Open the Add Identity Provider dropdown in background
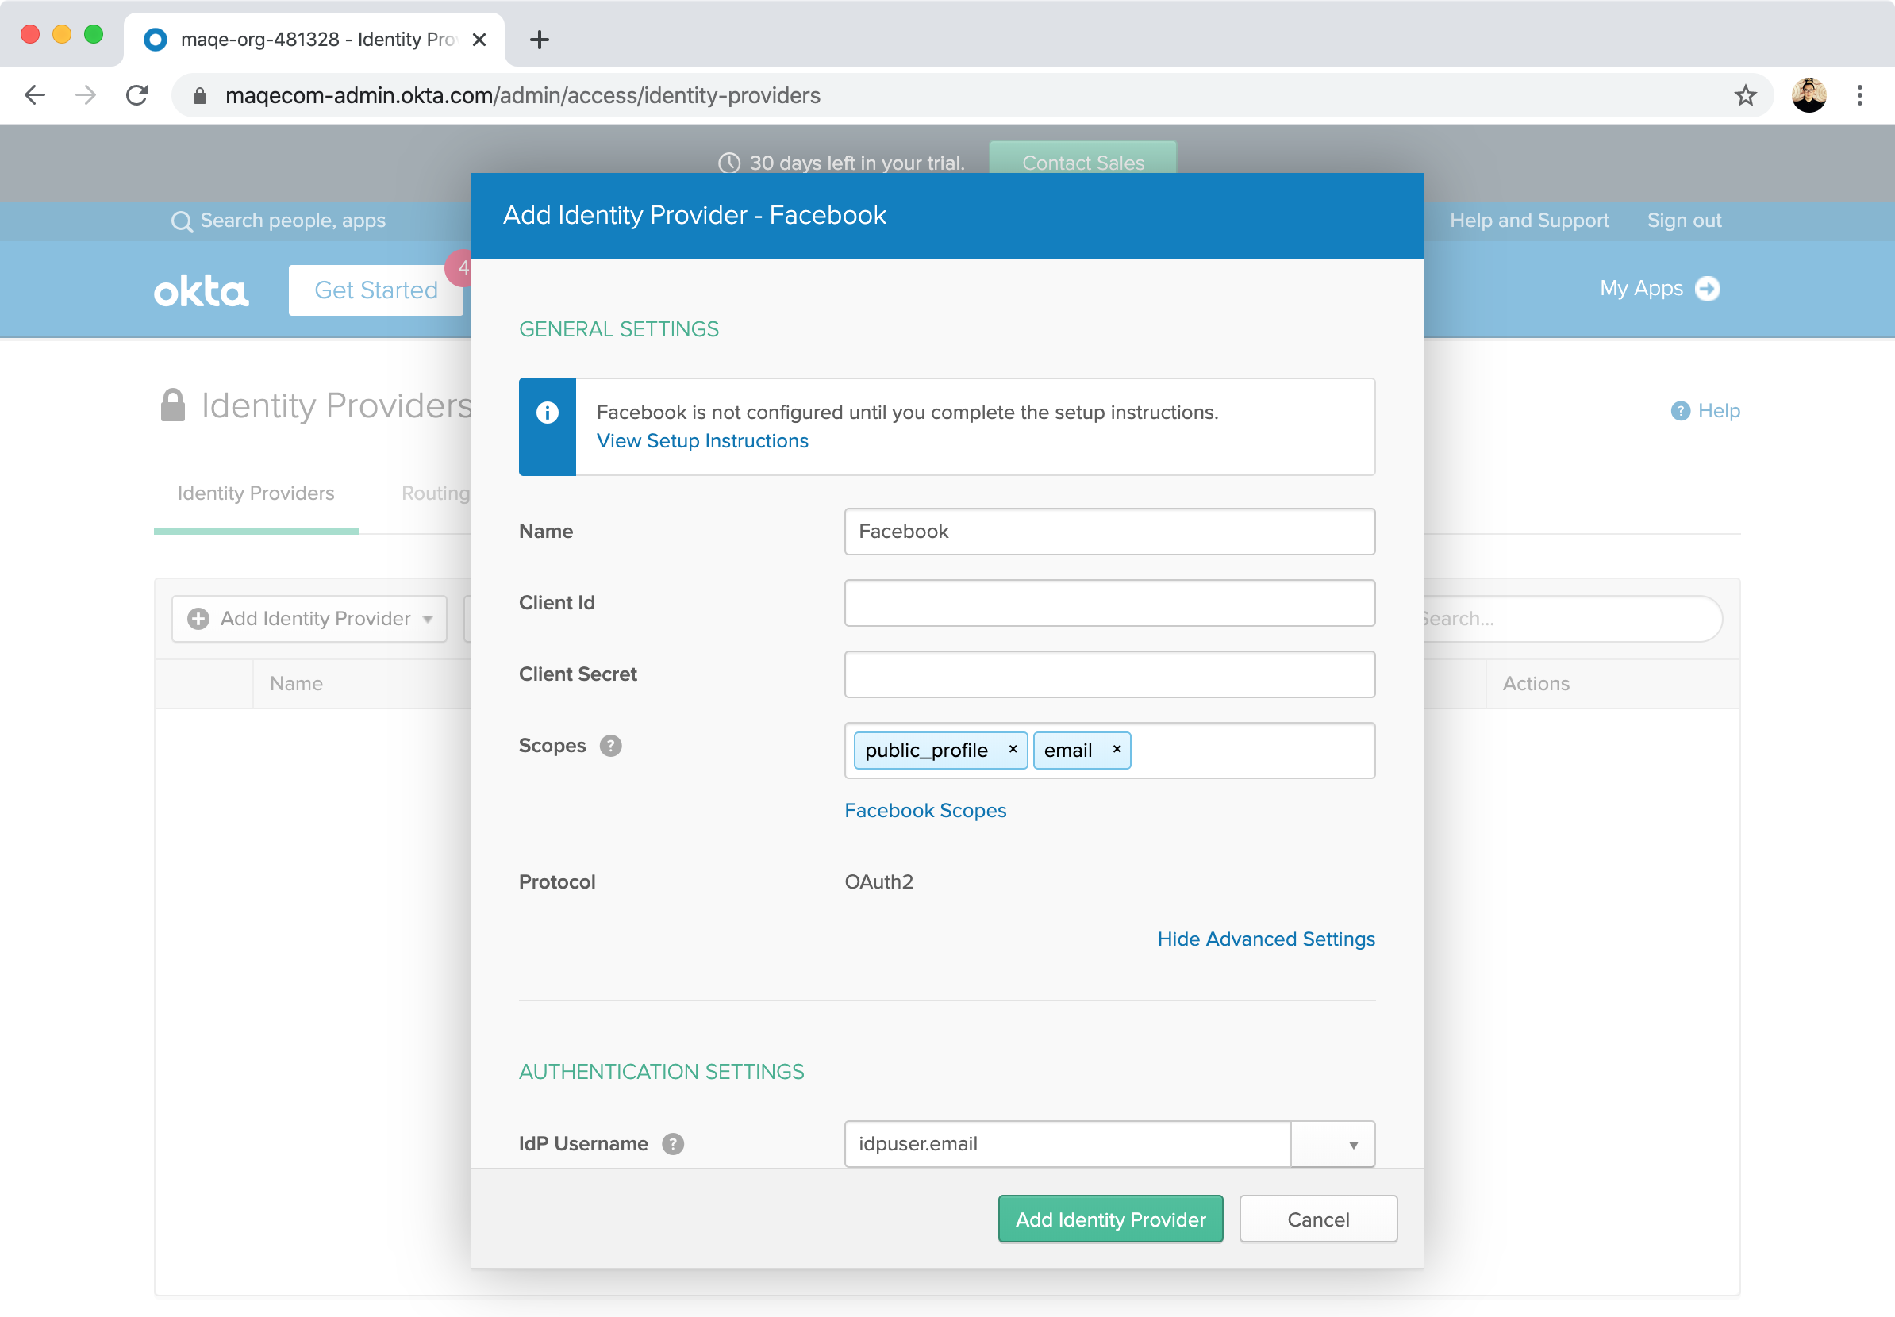 click(309, 618)
